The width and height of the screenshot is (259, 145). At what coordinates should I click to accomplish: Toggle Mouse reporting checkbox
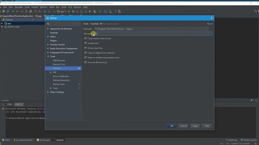[x=85, y=48]
